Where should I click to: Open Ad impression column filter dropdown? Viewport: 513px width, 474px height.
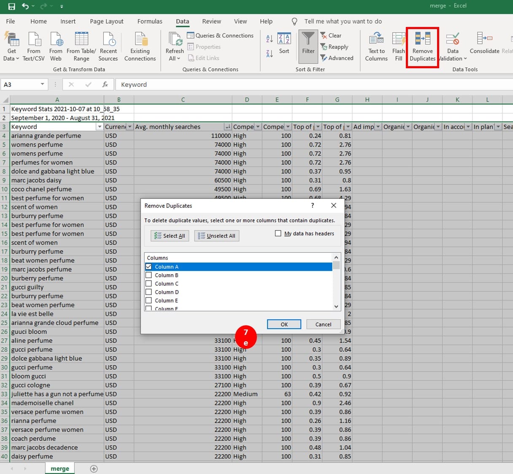(378, 127)
